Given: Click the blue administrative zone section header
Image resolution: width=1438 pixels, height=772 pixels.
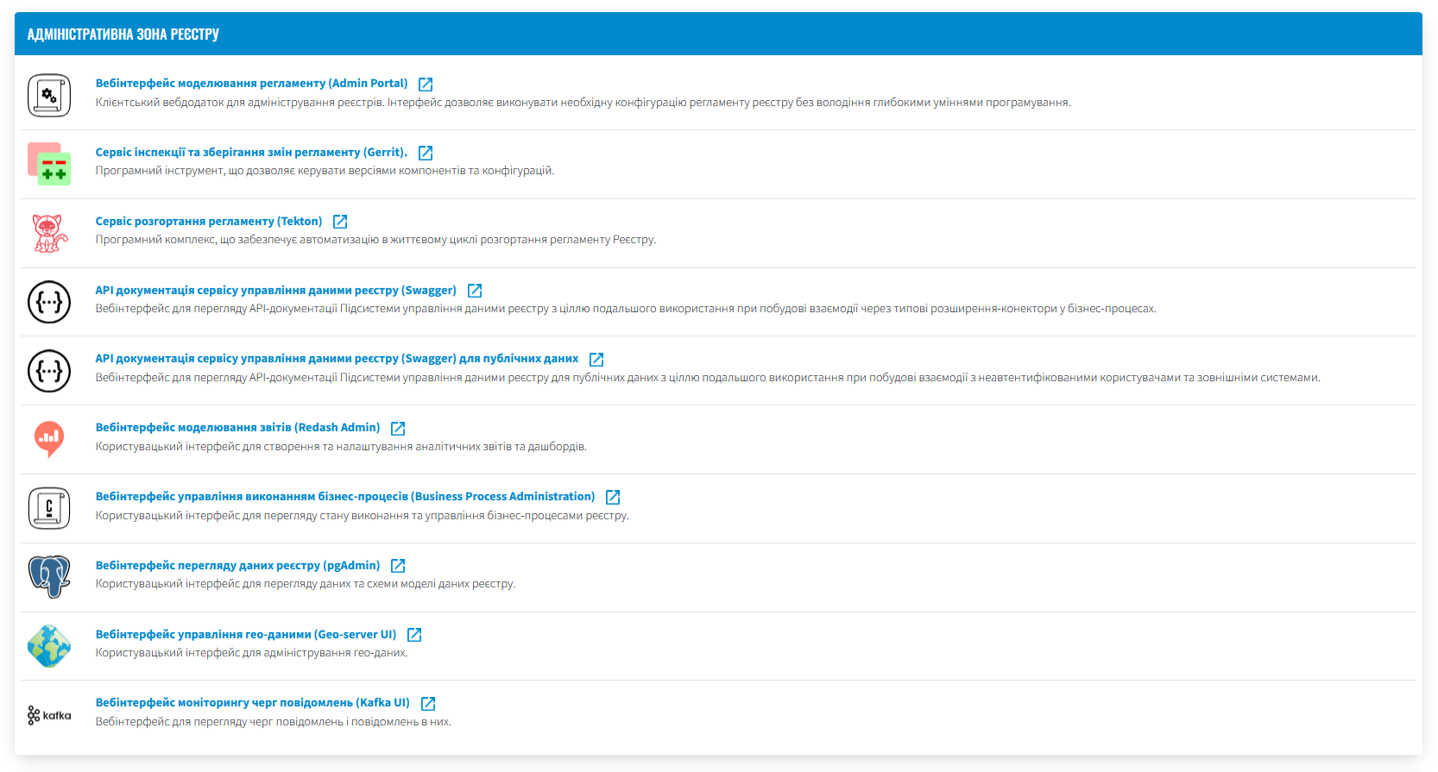Looking at the screenshot, I should 718,35.
